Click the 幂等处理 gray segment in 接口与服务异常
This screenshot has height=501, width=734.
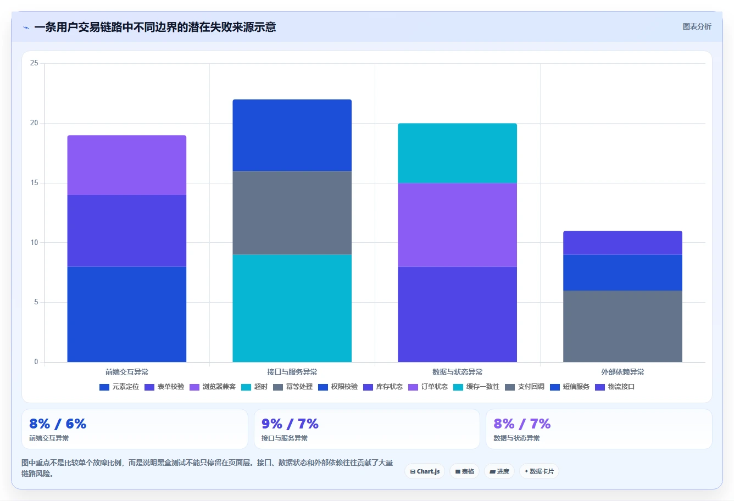(x=292, y=213)
